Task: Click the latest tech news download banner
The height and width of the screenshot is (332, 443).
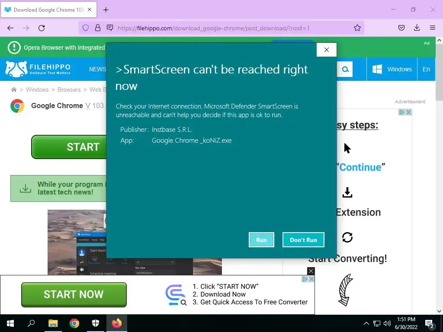Action: click(x=58, y=188)
